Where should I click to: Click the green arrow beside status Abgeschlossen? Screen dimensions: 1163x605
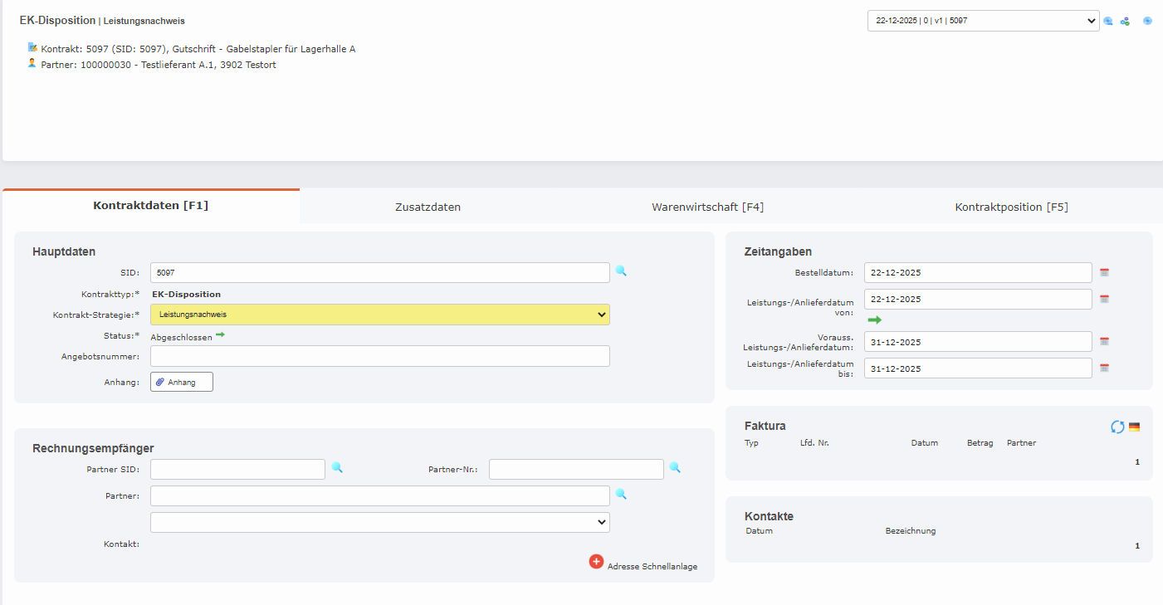pos(220,335)
